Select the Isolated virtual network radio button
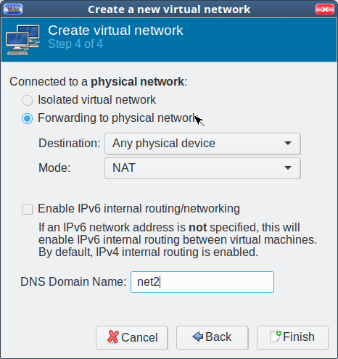338x359 pixels. click(27, 100)
